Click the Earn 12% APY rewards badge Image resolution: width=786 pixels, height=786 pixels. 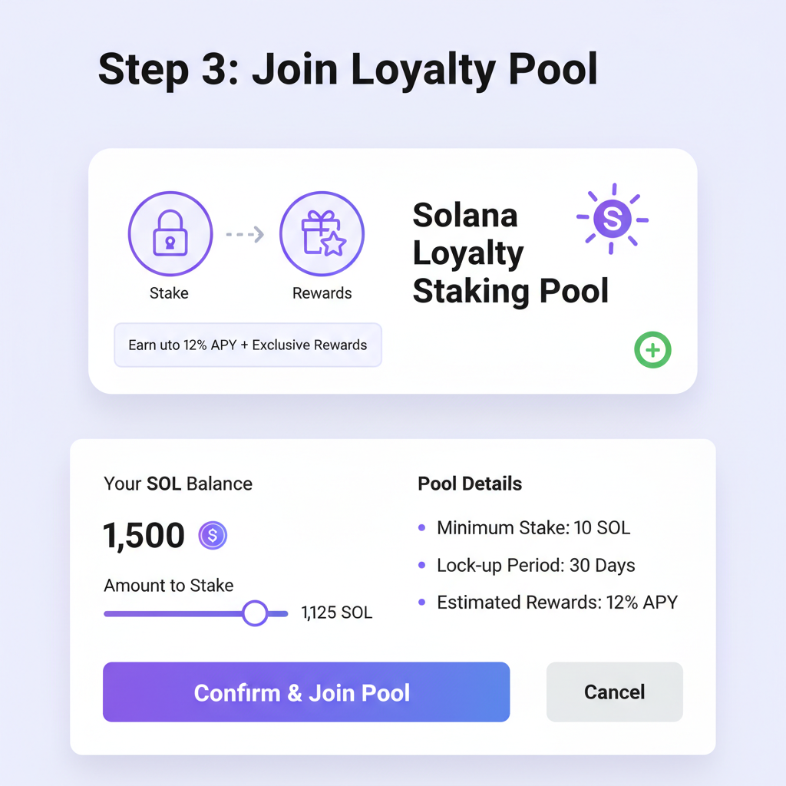[247, 345]
